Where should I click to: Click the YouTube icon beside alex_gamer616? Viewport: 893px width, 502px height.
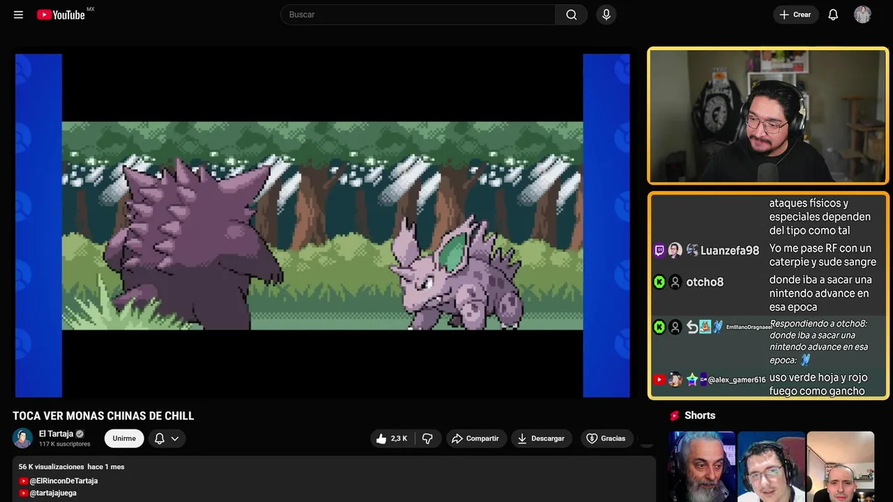[659, 380]
